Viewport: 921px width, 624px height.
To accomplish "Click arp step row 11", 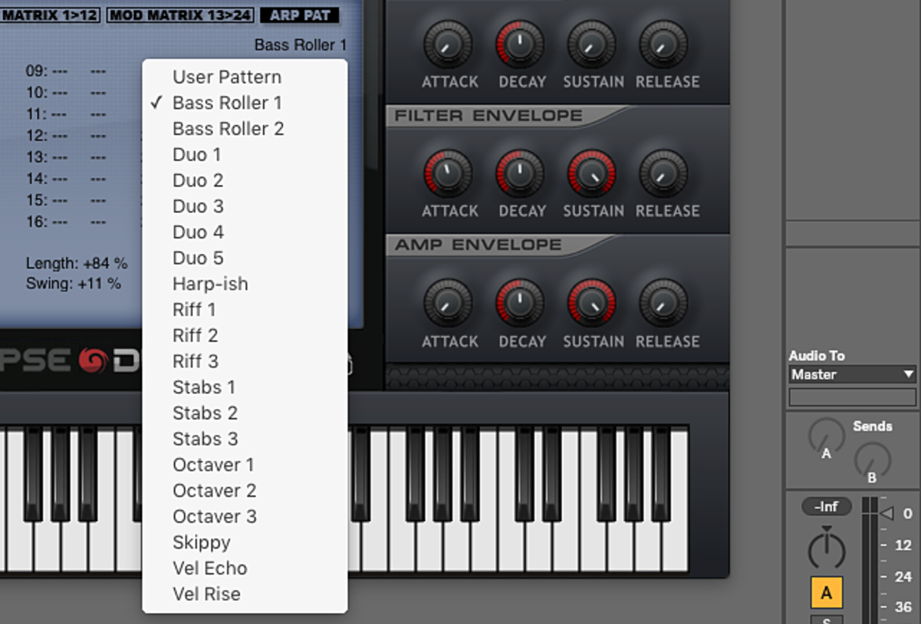I will point(66,114).
